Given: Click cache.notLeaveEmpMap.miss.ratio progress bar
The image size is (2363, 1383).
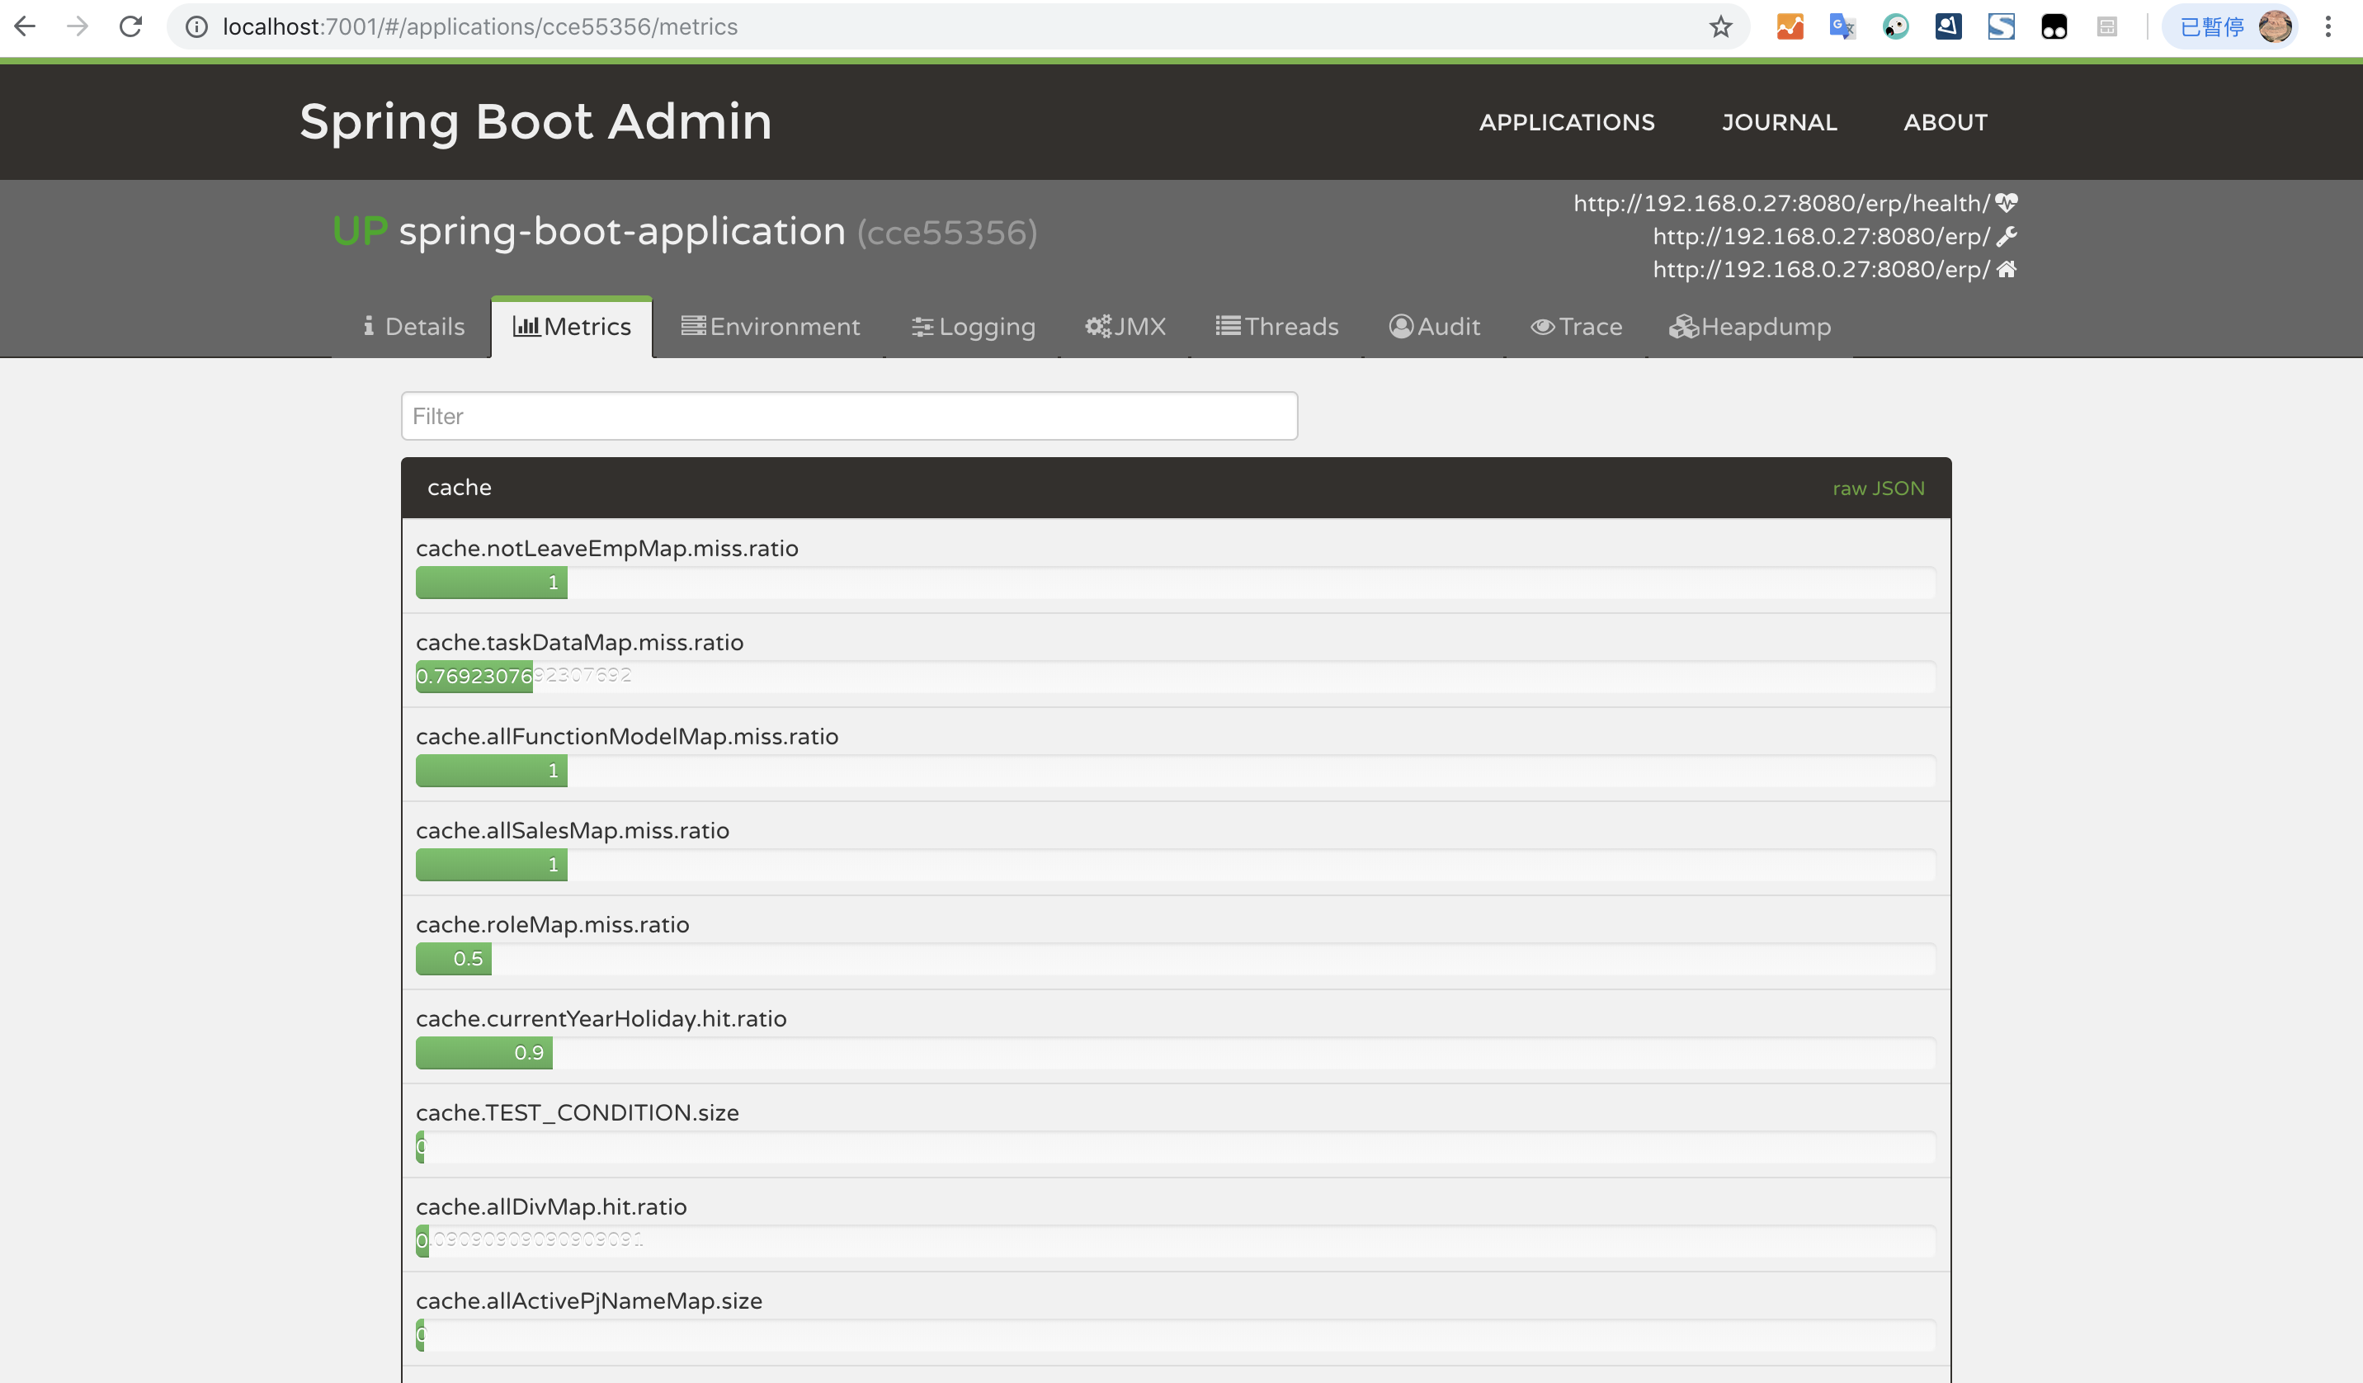Looking at the screenshot, I should [1175, 583].
